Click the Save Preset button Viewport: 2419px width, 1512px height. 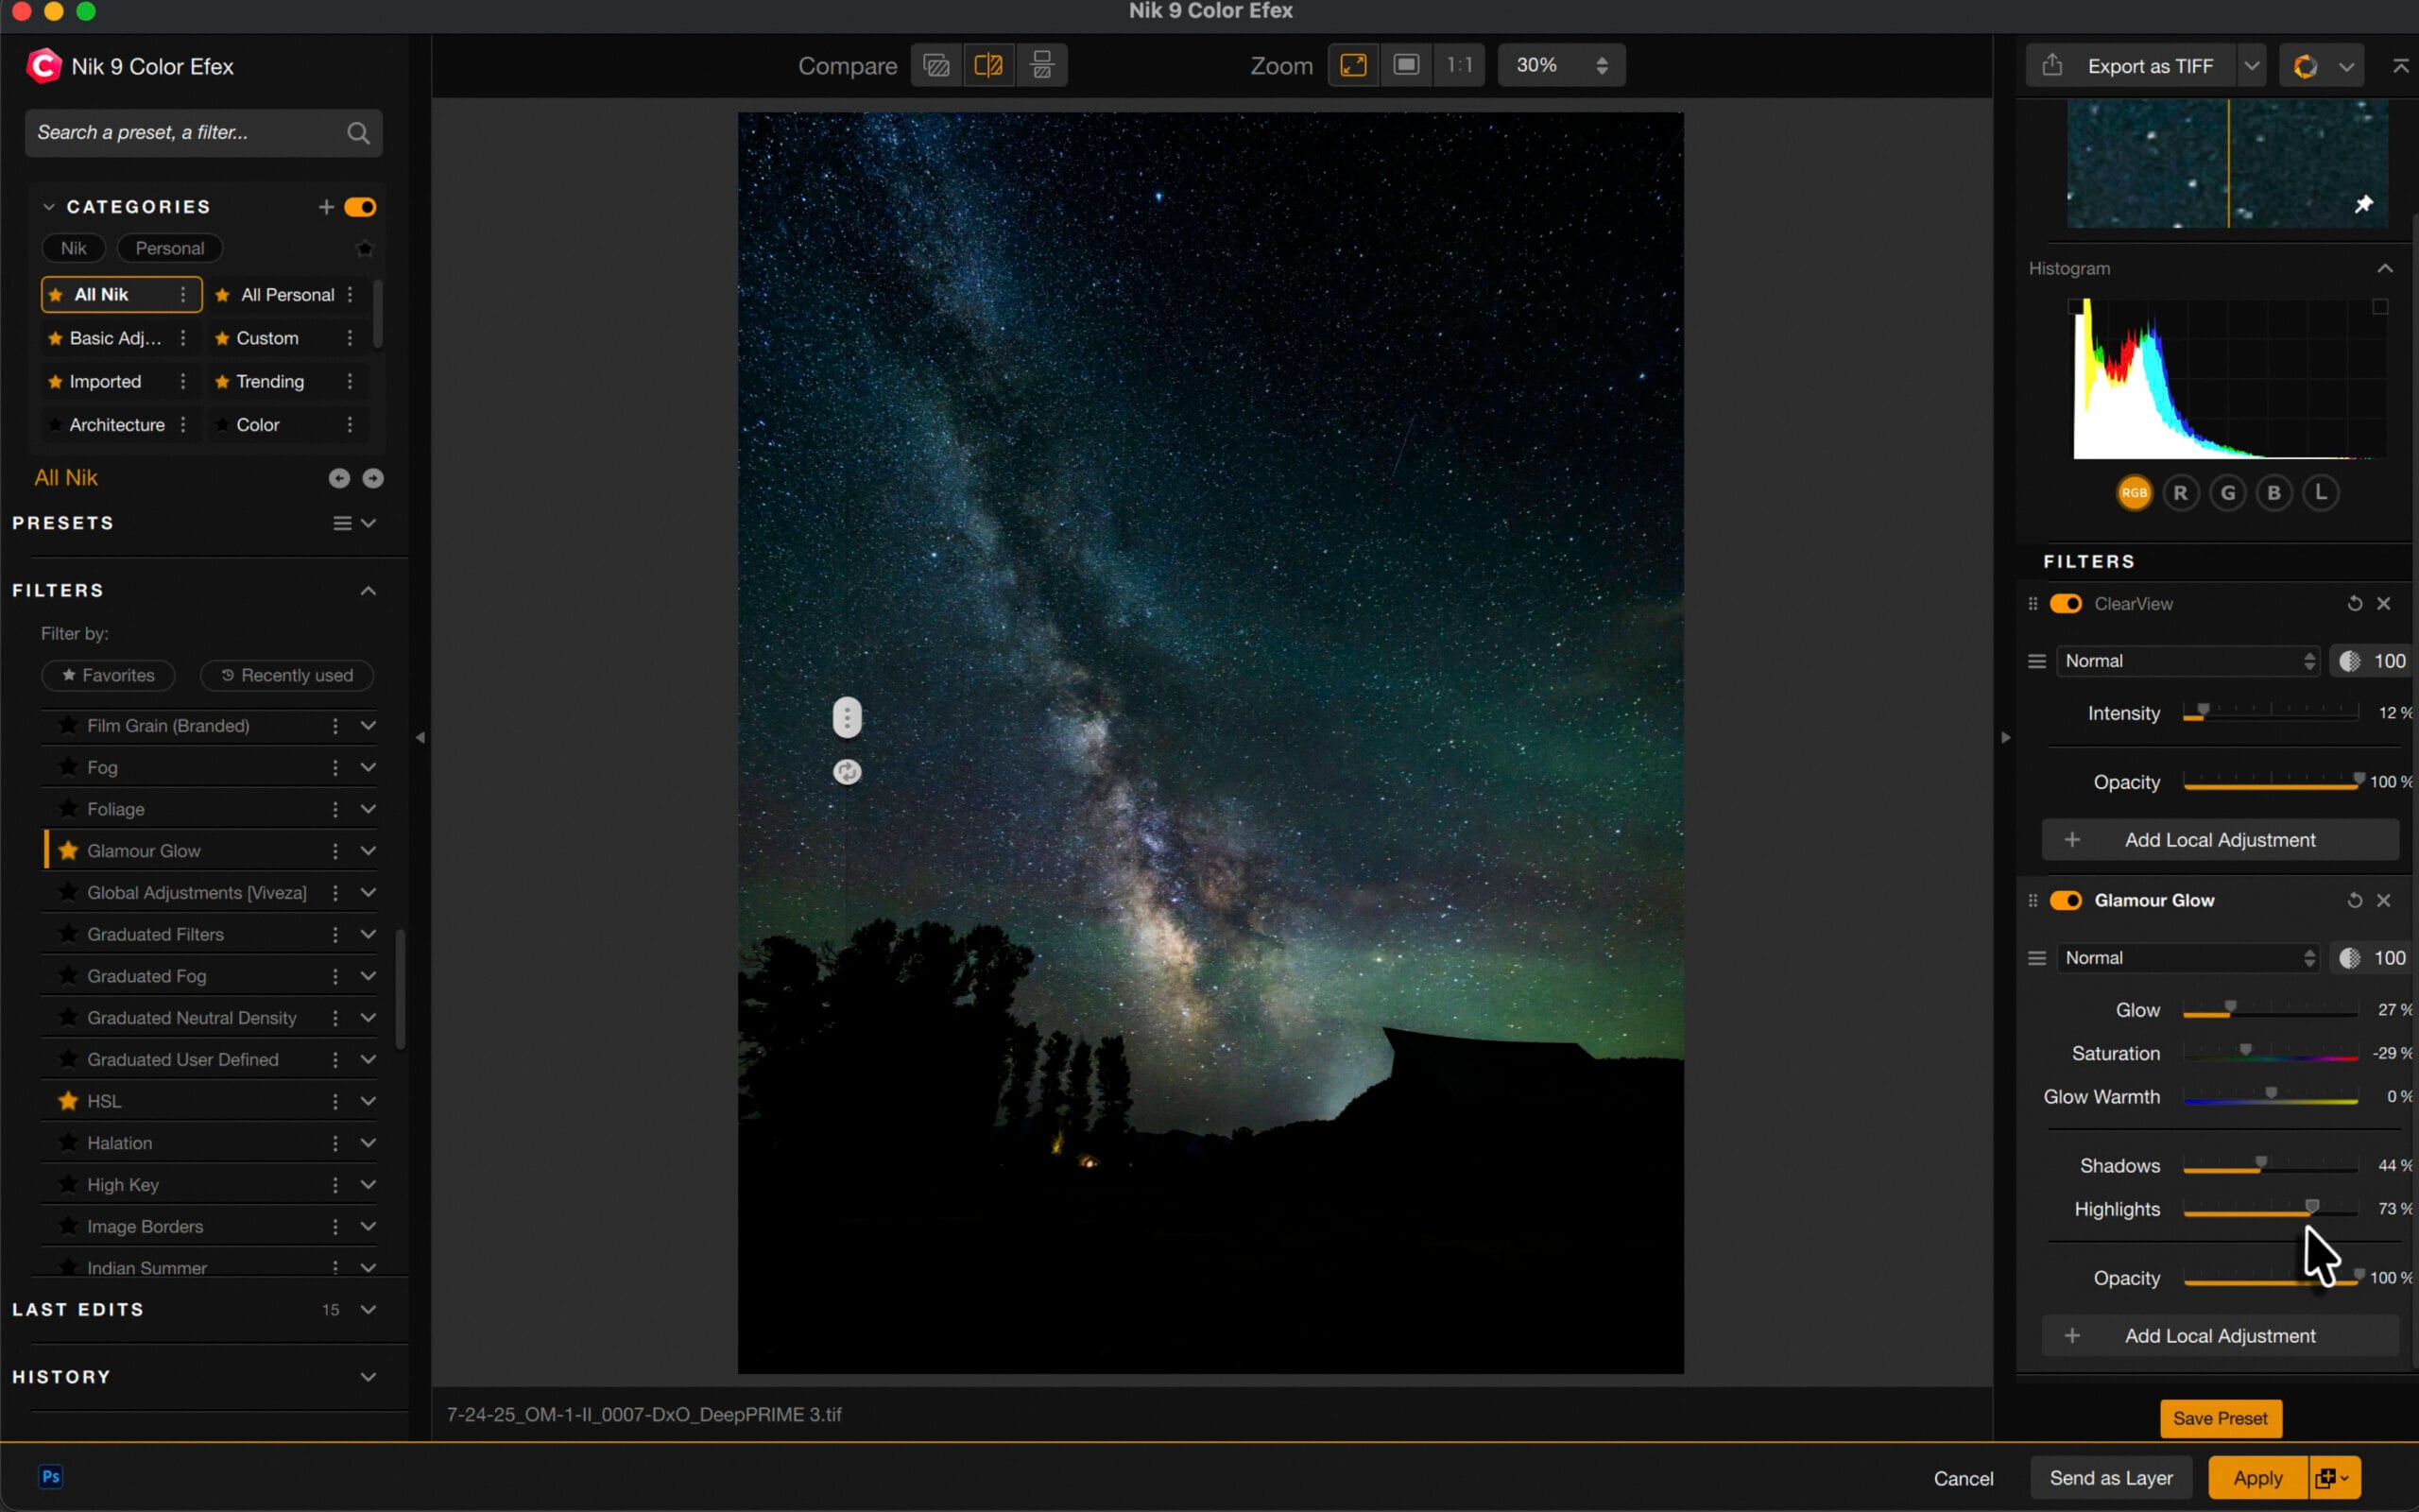click(2220, 1419)
